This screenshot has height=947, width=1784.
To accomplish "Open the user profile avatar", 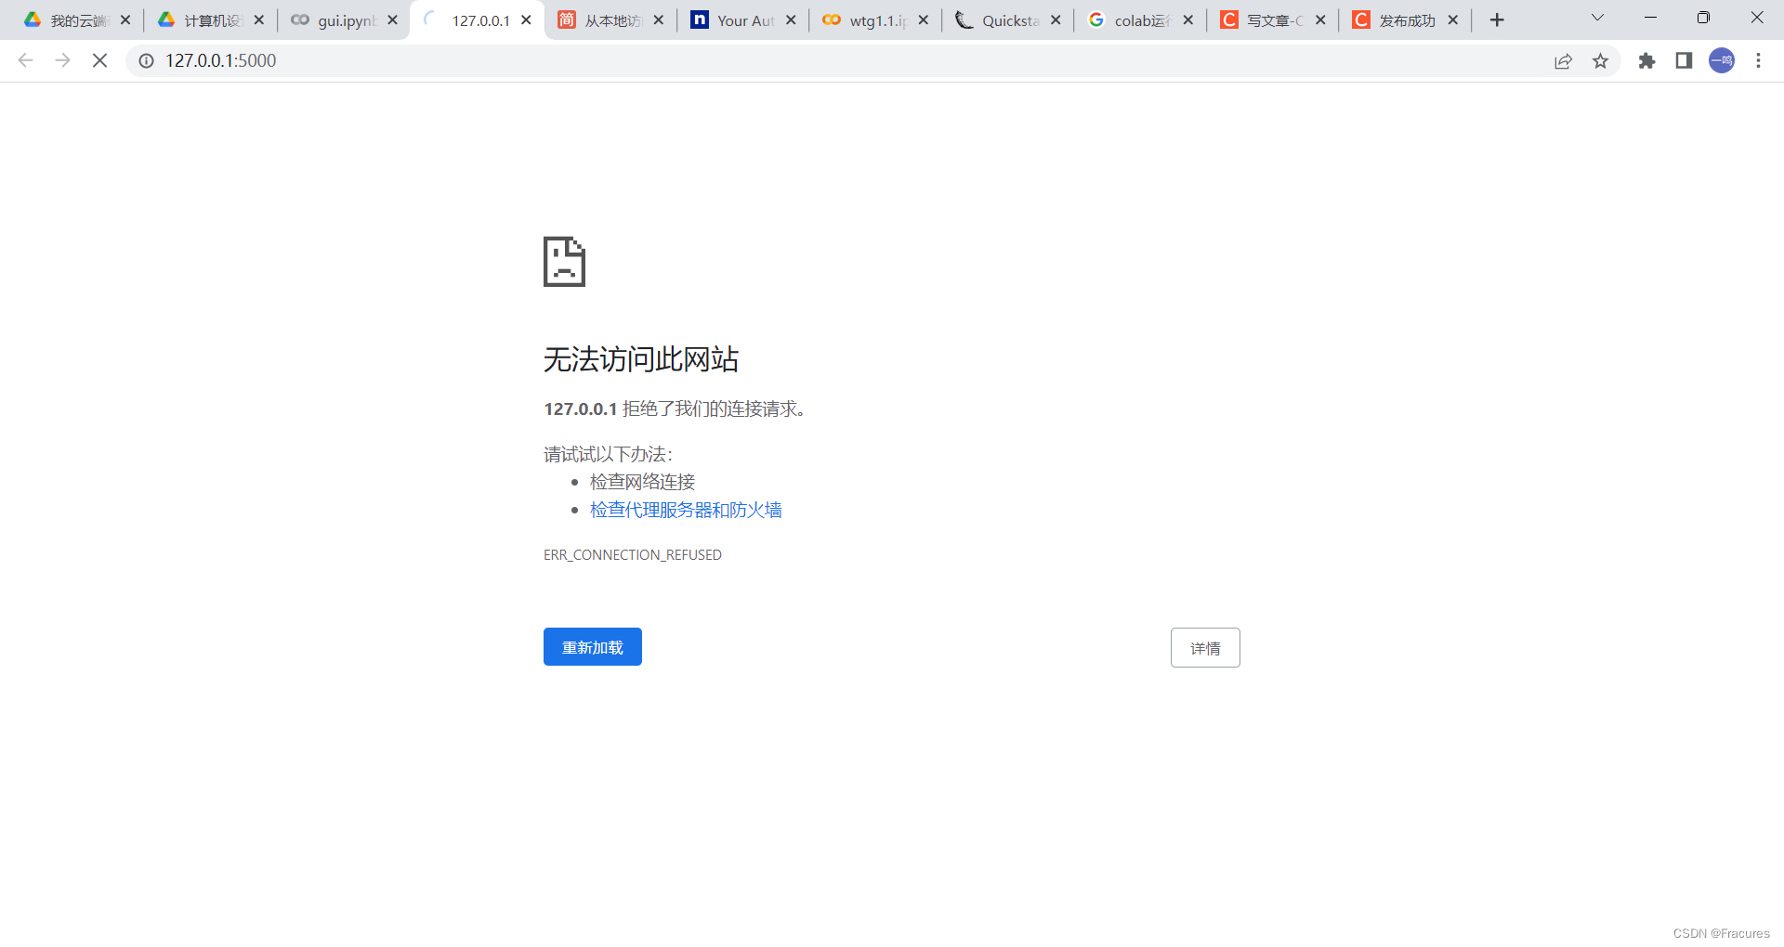I will [x=1722, y=60].
